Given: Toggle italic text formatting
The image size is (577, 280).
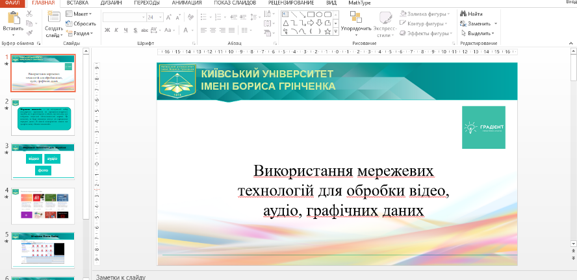Looking at the screenshot, I should (116, 30).
